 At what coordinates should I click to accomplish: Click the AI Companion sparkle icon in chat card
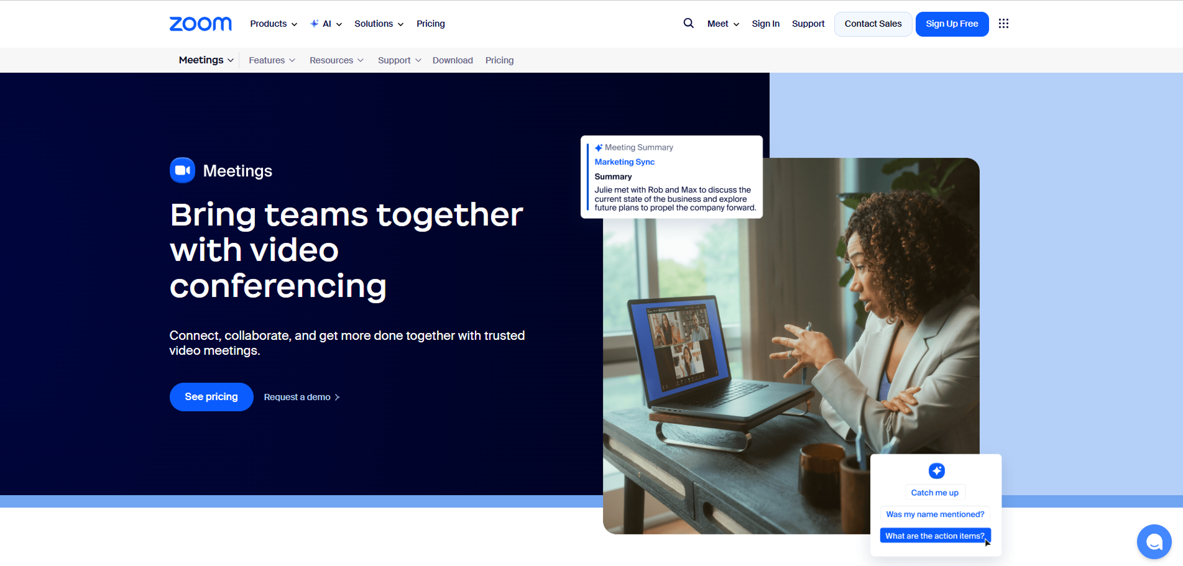click(x=936, y=471)
